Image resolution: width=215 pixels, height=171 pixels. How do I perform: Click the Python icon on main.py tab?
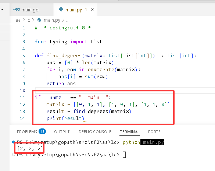(x=61, y=10)
